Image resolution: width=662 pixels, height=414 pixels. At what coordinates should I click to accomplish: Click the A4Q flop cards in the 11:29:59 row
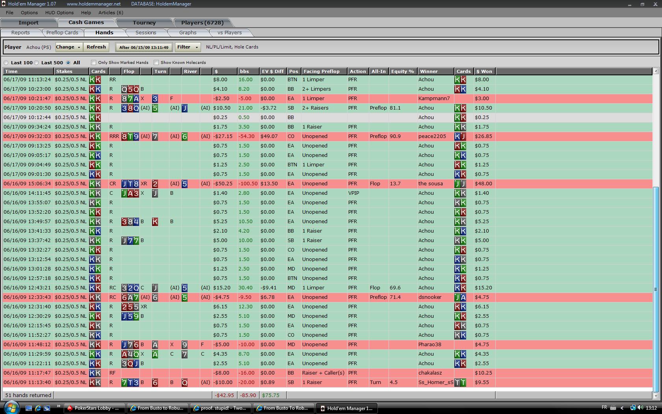pyautogui.click(x=130, y=354)
